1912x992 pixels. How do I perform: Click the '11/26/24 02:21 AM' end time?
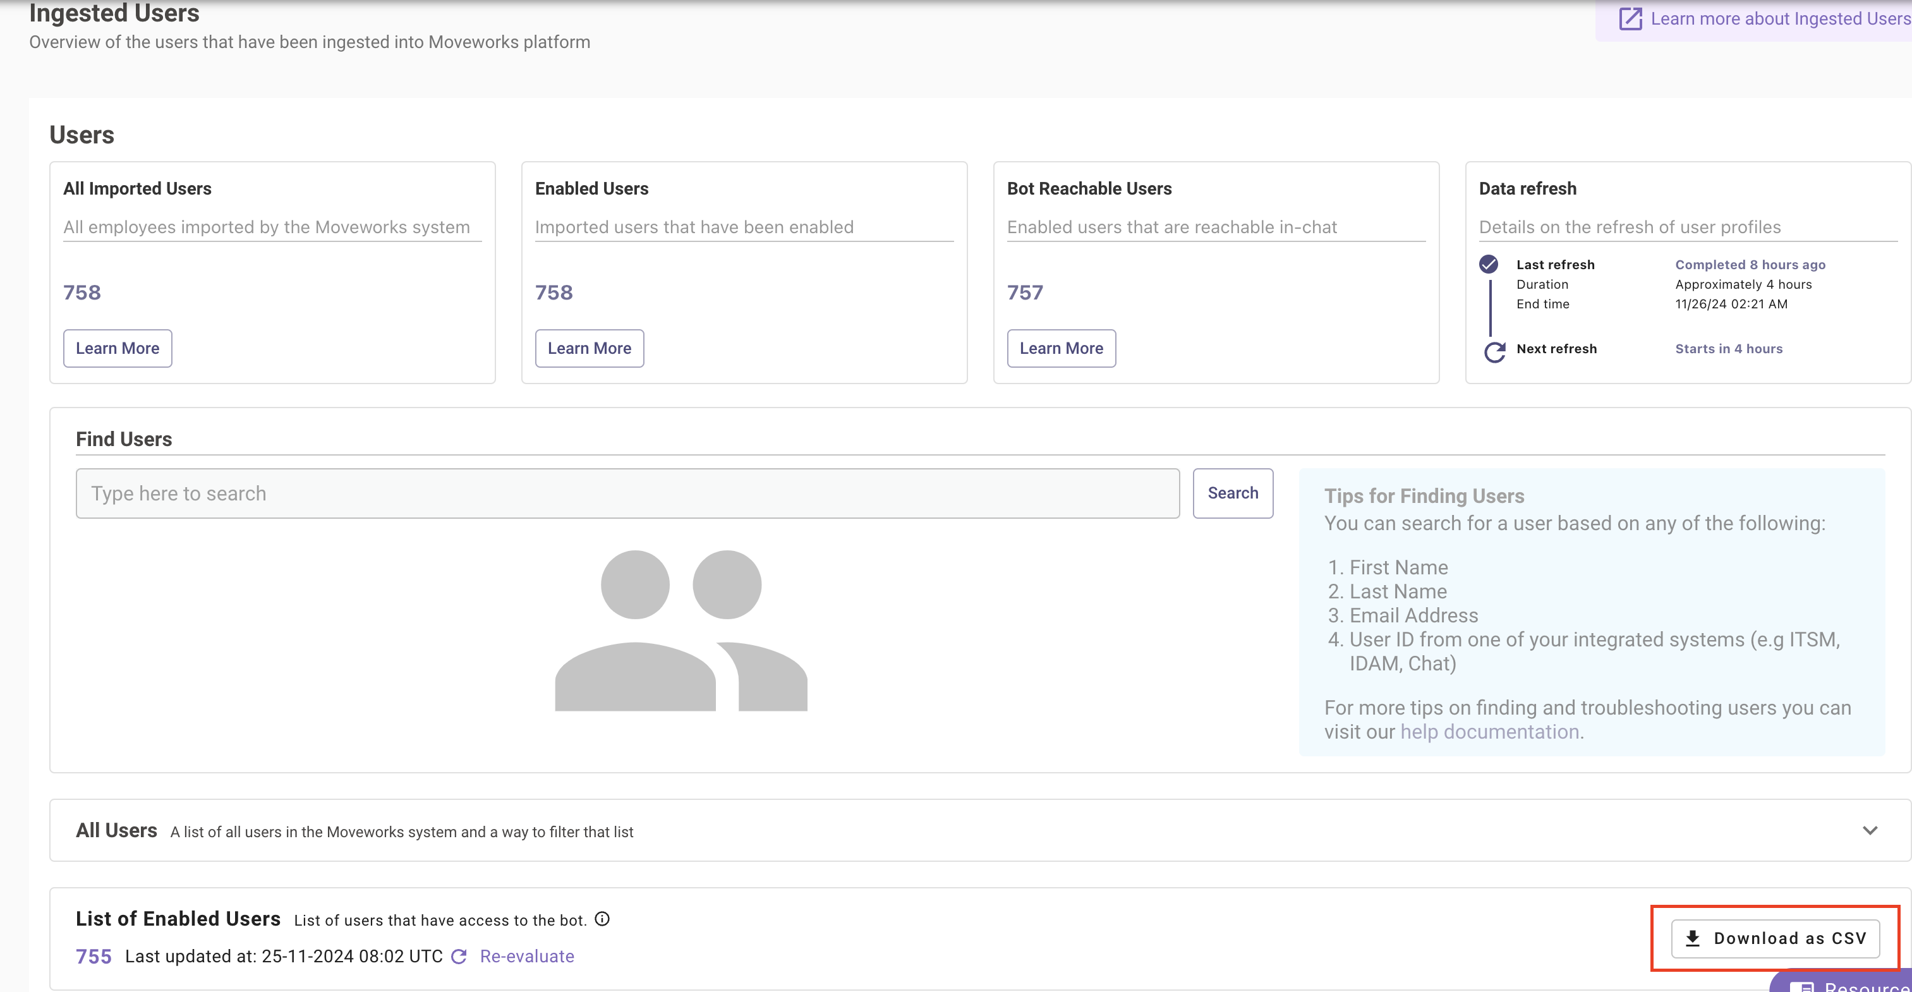pyautogui.click(x=1731, y=304)
